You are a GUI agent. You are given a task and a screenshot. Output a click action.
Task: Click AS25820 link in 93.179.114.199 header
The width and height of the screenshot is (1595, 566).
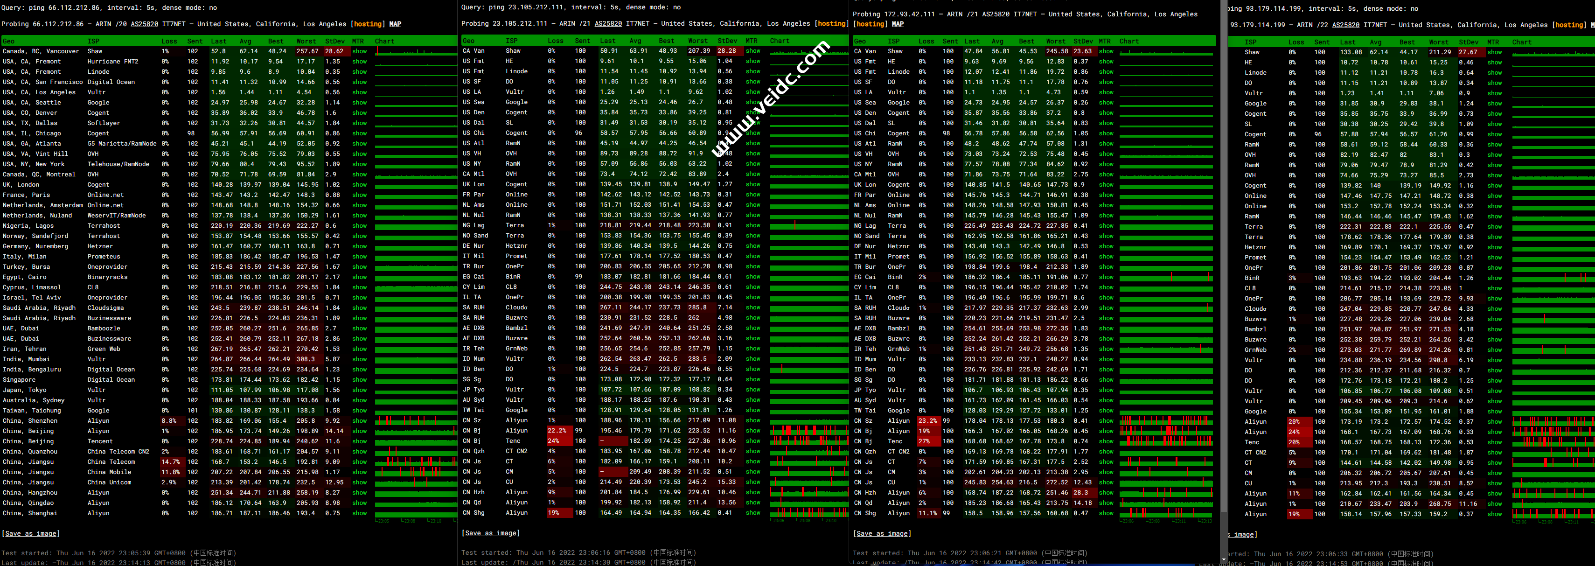(1345, 25)
